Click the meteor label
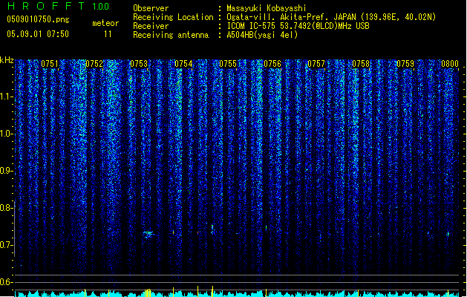 pos(105,23)
